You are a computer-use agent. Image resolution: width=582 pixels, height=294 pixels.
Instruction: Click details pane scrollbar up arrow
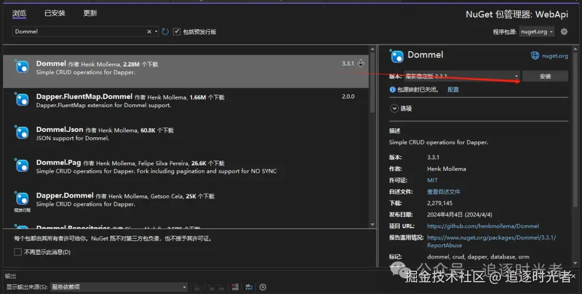click(576, 50)
